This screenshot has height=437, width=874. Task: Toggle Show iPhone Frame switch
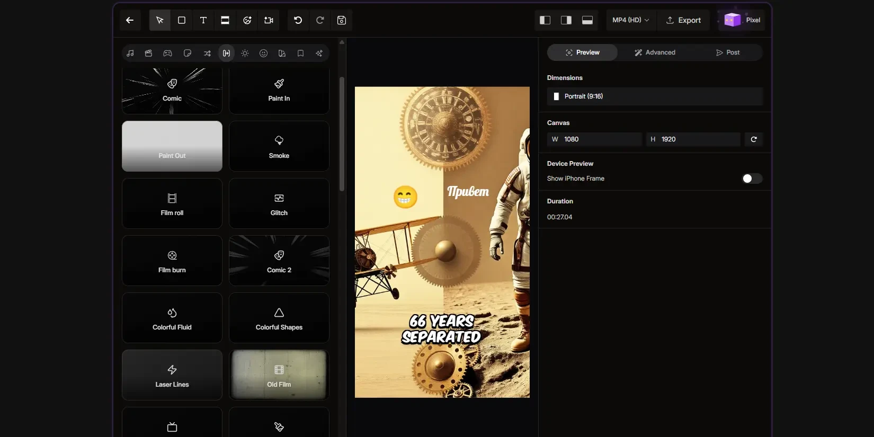752,179
